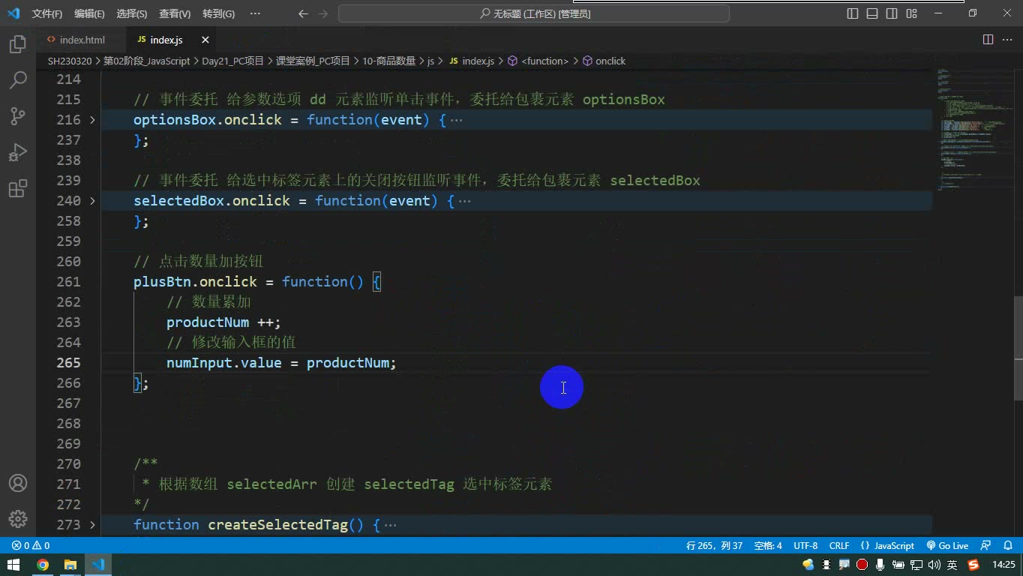
Task: Click the Customize Layout icon
Action: (911, 13)
